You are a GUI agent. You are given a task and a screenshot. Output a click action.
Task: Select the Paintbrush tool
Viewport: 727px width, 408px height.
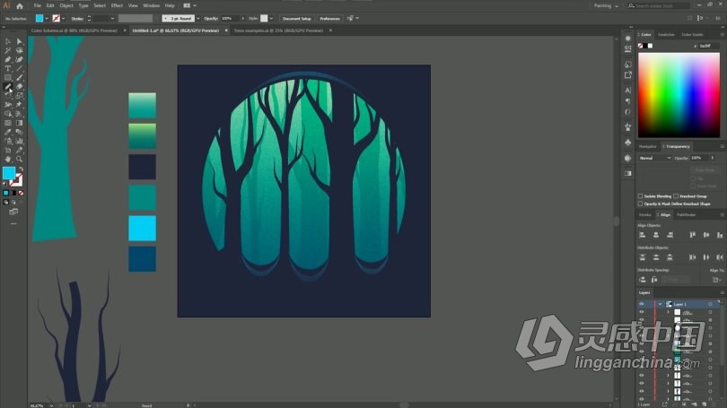point(19,77)
